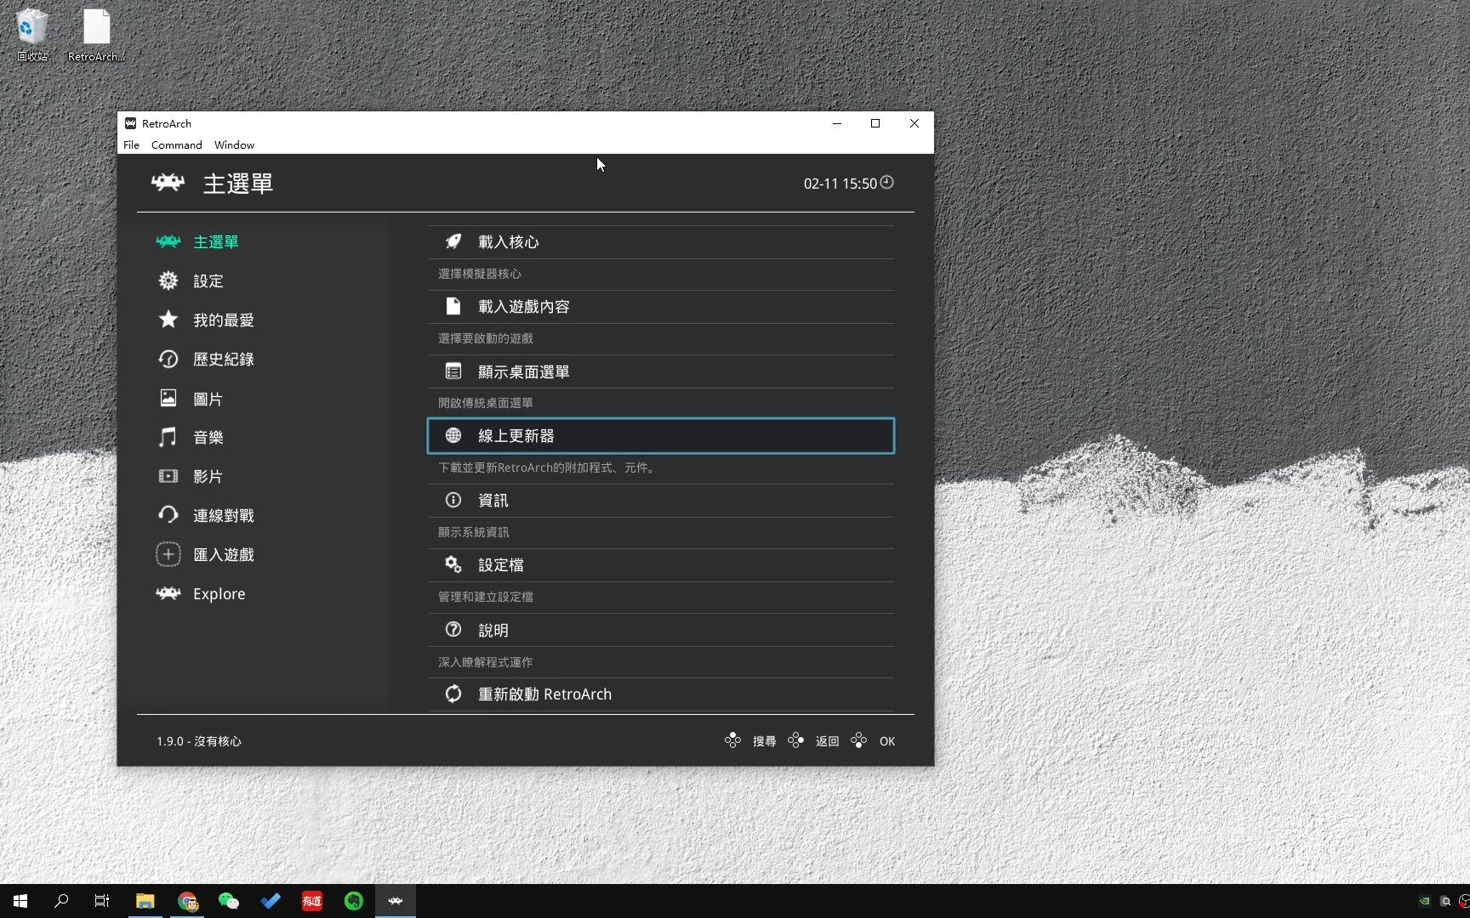The width and height of the screenshot is (1470, 918).
Task: Click the clock icon next to the time
Action: pyautogui.click(x=886, y=182)
